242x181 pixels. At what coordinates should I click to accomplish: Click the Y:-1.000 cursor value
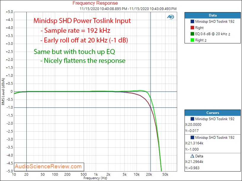click(x=192, y=149)
